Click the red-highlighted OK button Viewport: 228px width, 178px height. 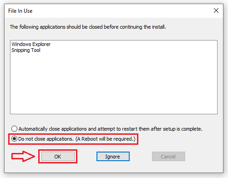click(x=58, y=157)
